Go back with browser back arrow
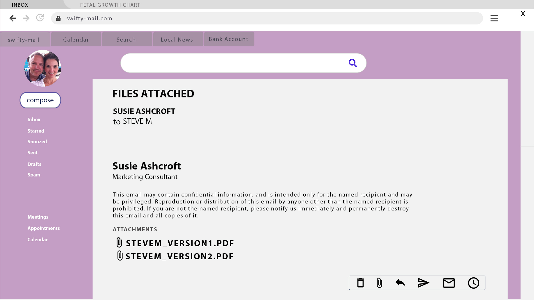This screenshot has height=300, width=534. (x=13, y=18)
